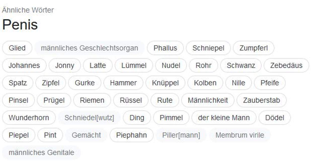Image resolution: width=311 pixels, height=161 pixels.
Task: Click the 'männliches Geschlechtsorgan' chip
Action: (89, 48)
